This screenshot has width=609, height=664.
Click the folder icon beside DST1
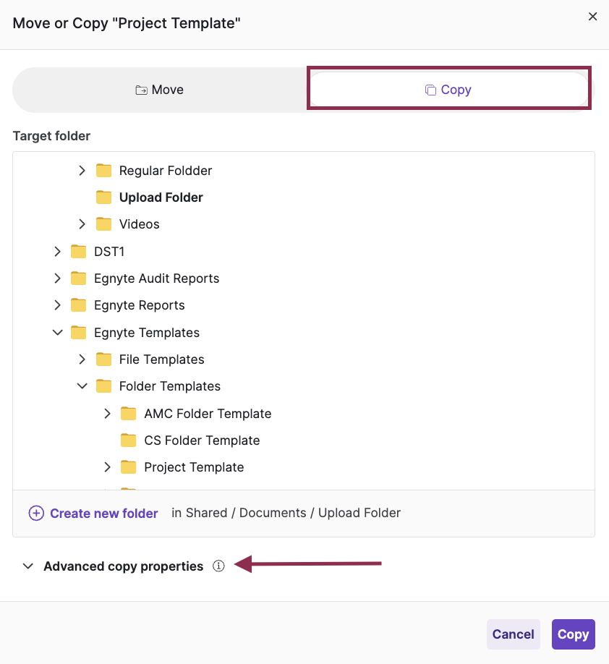click(x=78, y=251)
